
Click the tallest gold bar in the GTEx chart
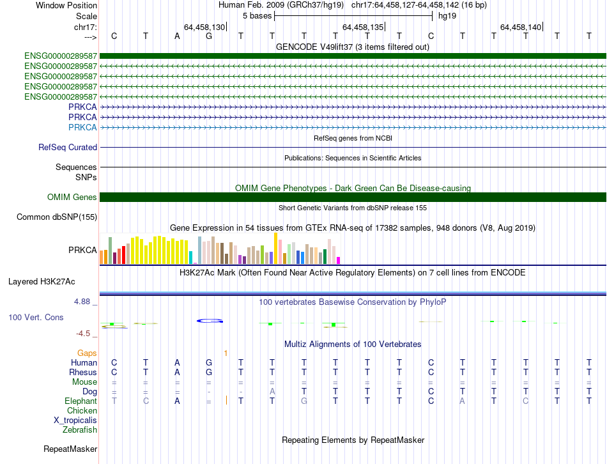point(275,248)
